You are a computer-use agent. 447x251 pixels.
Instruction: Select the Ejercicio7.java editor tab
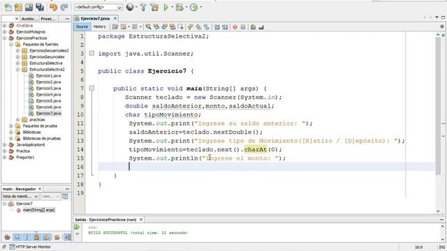pyautogui.click(x=95, y=19)
